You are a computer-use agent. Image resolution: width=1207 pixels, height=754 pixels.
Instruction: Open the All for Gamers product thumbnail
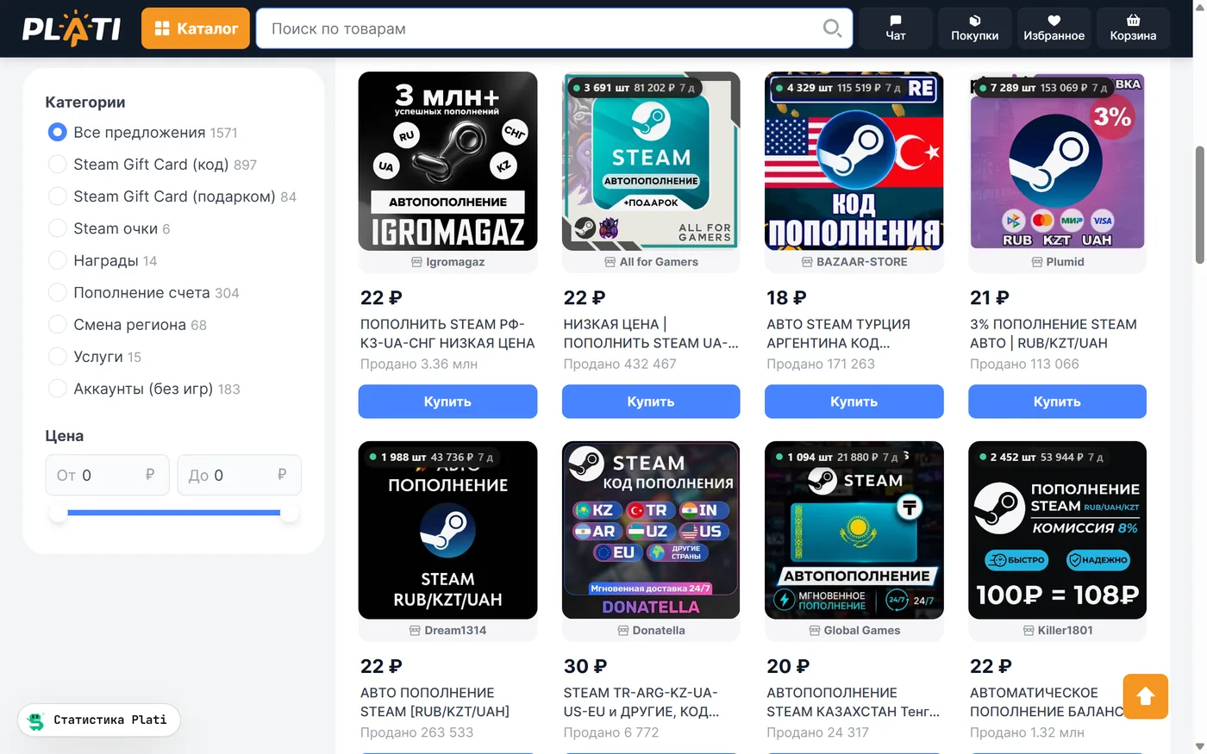coord(651,161)
